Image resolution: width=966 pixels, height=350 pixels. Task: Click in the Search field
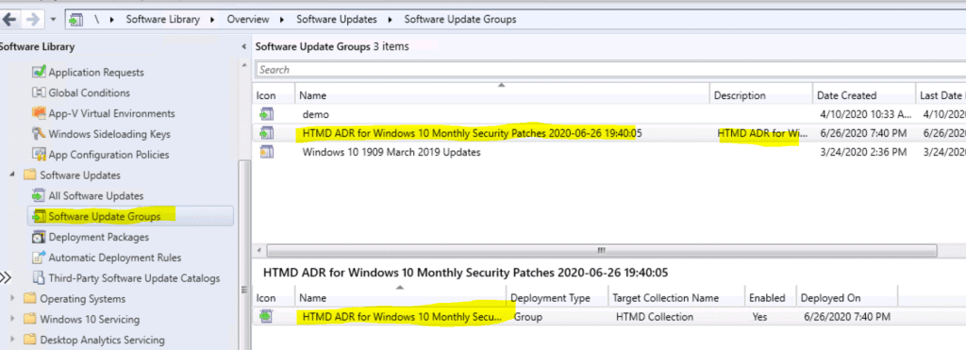click(610, 70)
